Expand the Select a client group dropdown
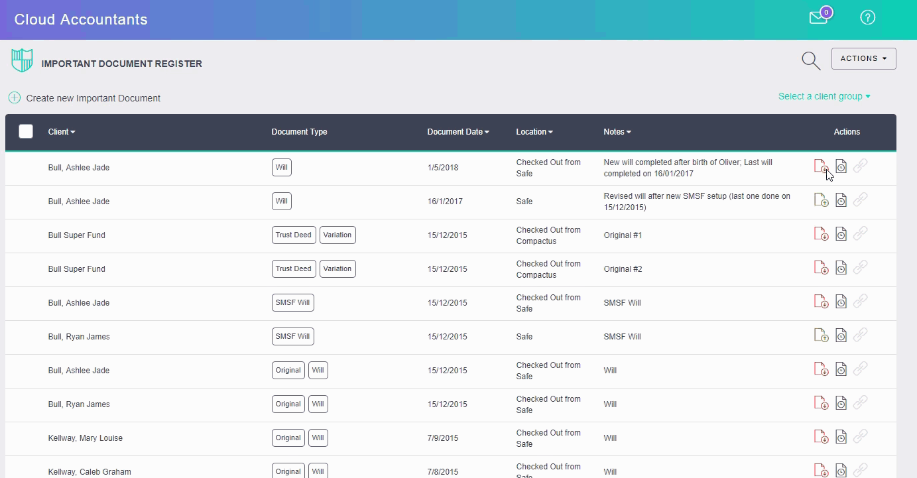Image resolution: width=917 pixels, height=478 pixels. tap(824, 96)
